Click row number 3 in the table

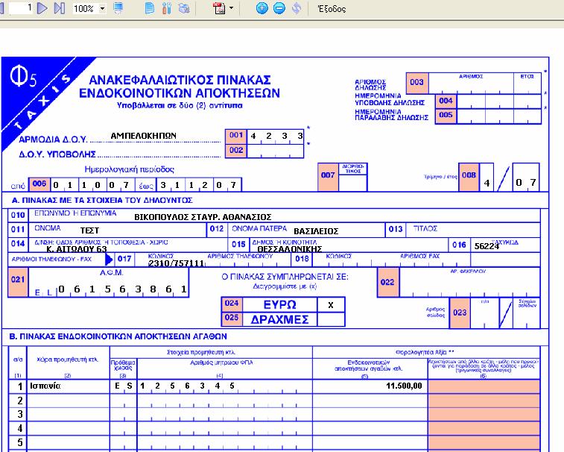click(20, 415)
